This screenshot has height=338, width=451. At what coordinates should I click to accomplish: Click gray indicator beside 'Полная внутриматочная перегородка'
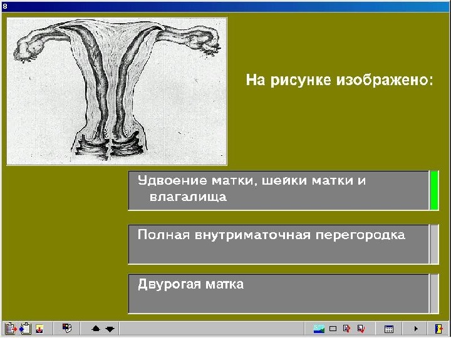[x=434, y=244]
